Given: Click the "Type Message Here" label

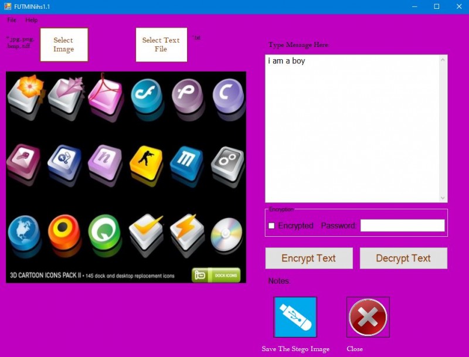Looking at the screenshot, I should pos(298,45).
